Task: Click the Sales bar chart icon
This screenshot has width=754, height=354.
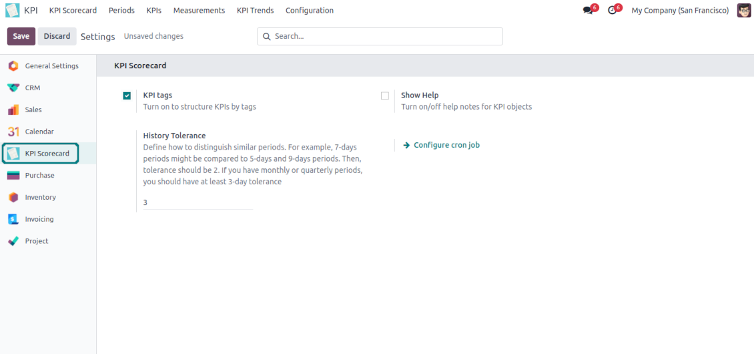Action: pyautogui.click(x=13, y=110)
